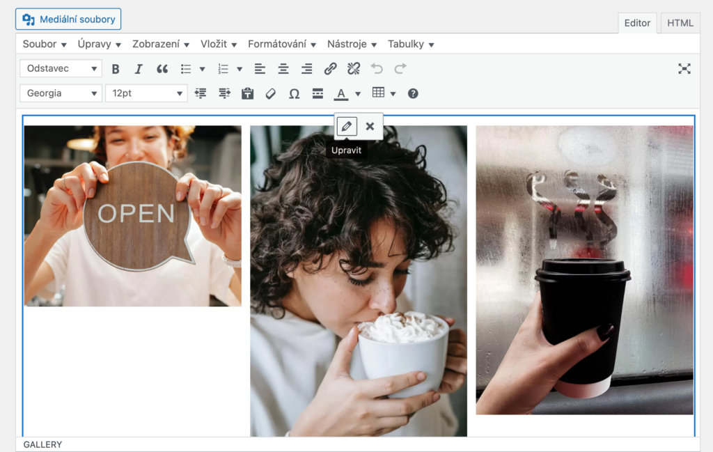Image resolution: width=713 pixels, height=452 pixels.
Task: Click the insert link icon
Action: click(x=331, y=69)
